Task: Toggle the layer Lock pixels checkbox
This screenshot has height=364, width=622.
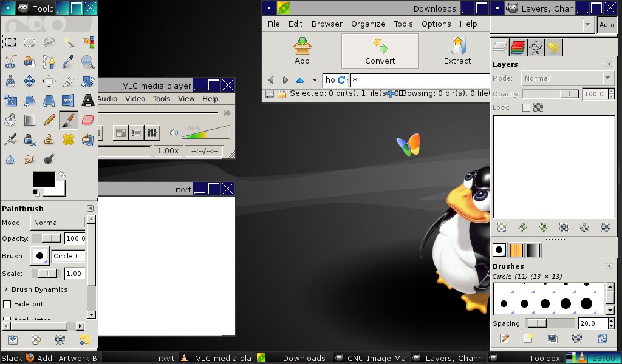Action: click(526, 107)
